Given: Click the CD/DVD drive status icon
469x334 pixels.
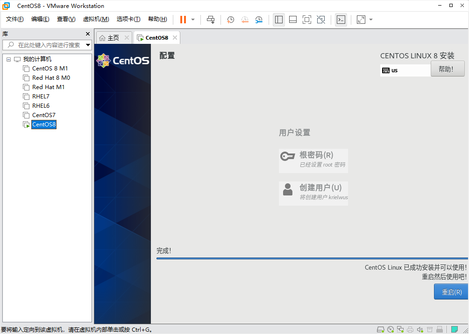Looking at the screenshot, I should pos(391,329).
